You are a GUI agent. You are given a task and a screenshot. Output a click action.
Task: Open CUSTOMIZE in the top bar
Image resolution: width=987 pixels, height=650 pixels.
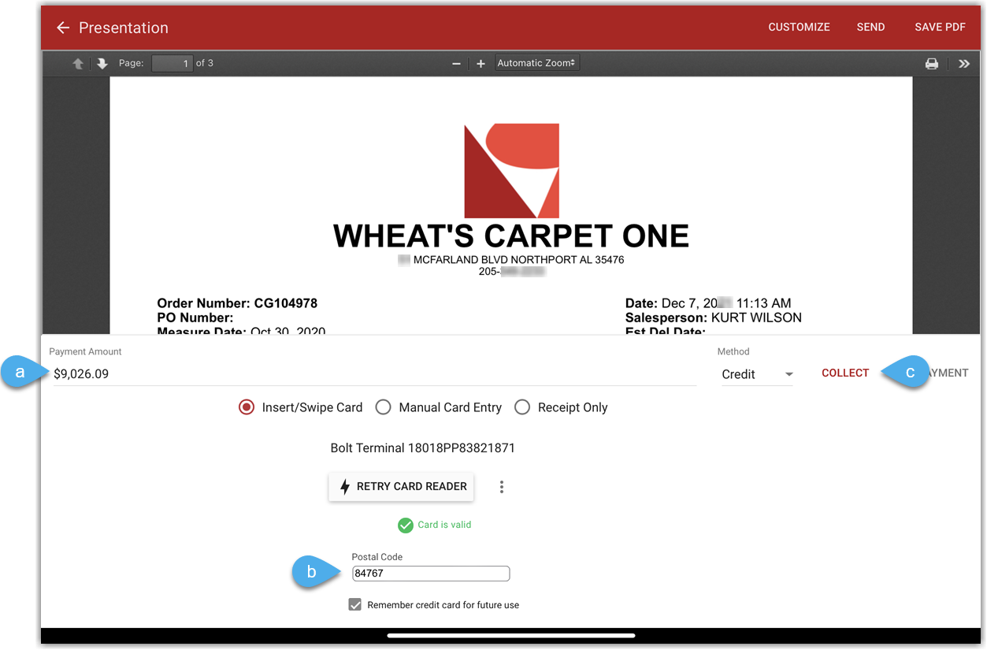(799, 27)
